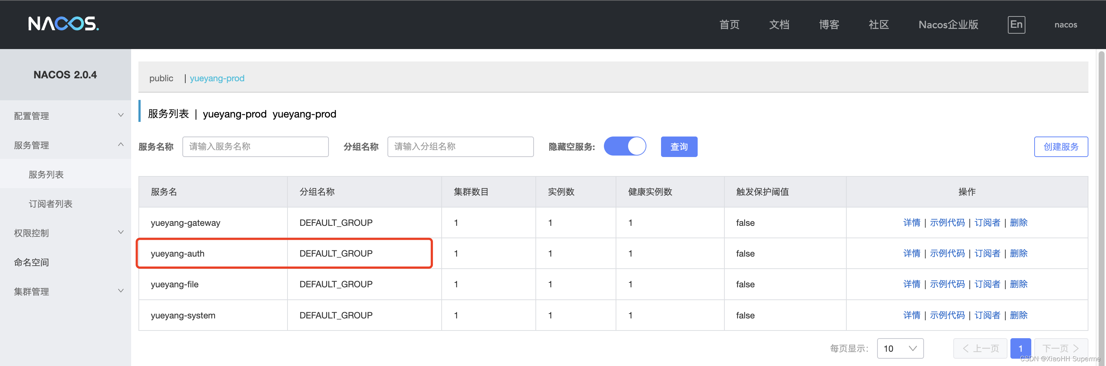Click the NACOS logo

point(64,24)
